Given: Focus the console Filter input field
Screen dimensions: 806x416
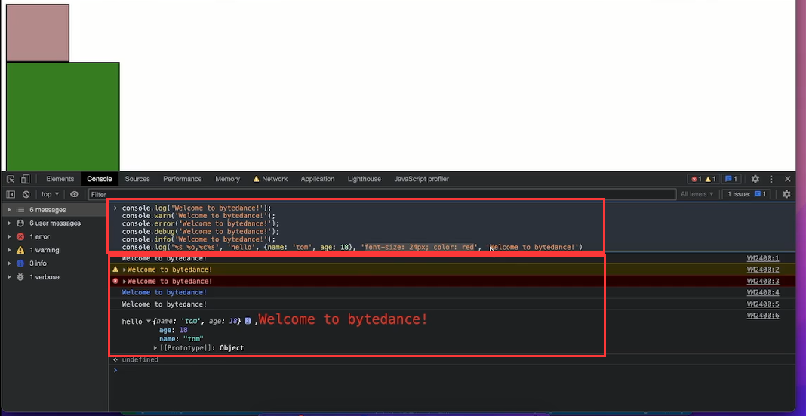Looking at the screenshot, I should [382, 194].
